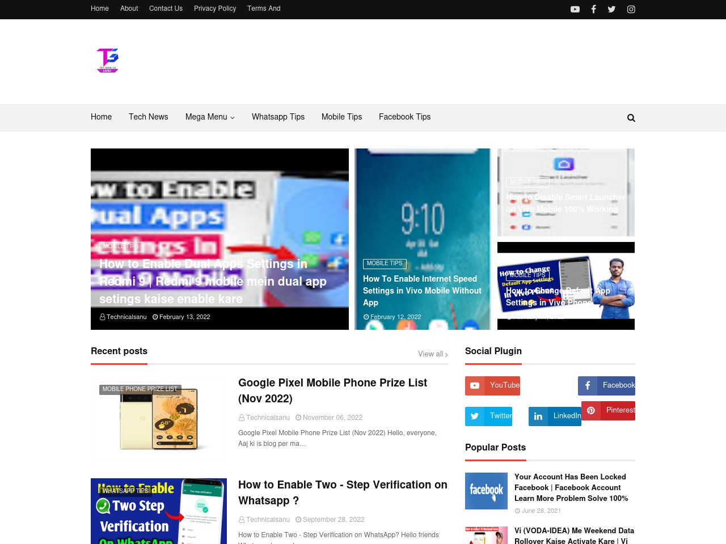Open the Contact Us link
This screenshot has width=726, height=544.
tap(166, 8)
